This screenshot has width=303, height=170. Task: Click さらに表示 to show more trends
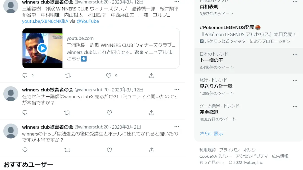click(x=212, y=133)
